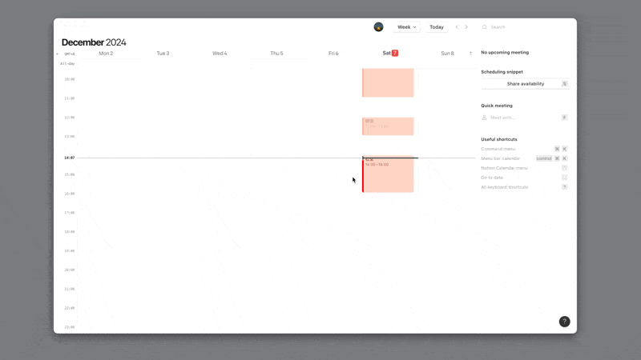Select the Go to date shortcut
Viewport: 641px width, 360px height.
tap(525, 178)
